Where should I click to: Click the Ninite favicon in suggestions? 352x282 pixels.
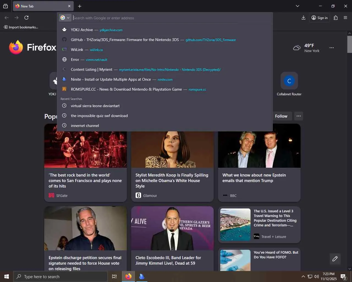64,79
